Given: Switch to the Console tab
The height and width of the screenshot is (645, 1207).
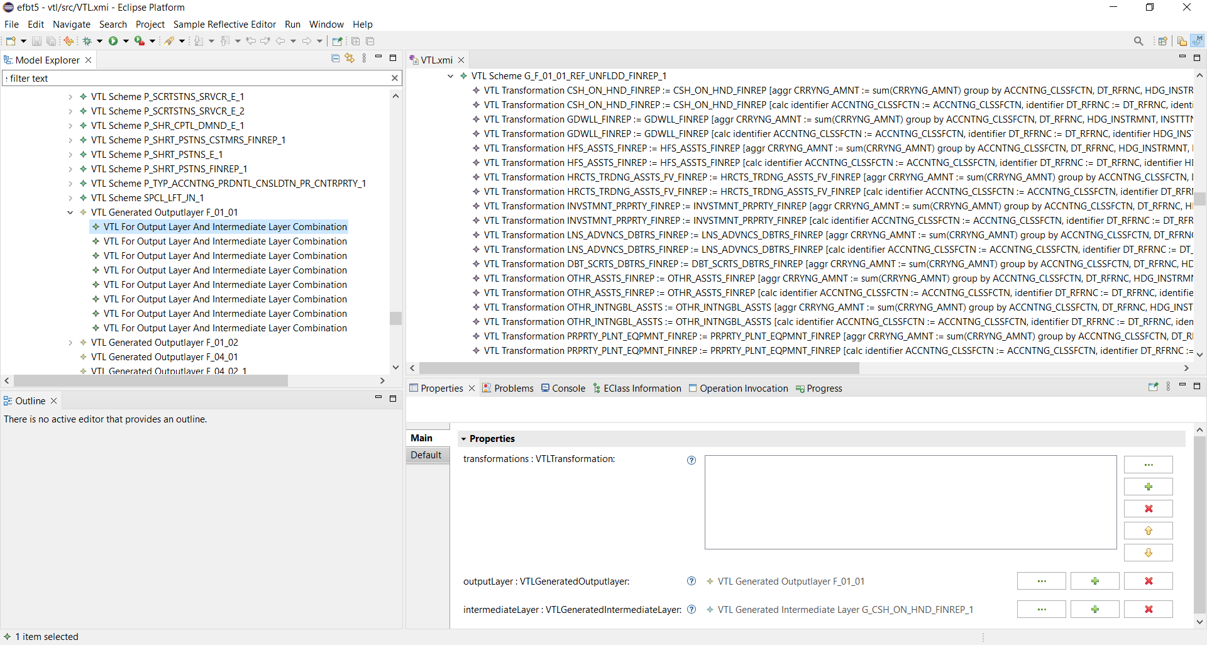Looking at the screenshot, I should [x=563, y=389].
